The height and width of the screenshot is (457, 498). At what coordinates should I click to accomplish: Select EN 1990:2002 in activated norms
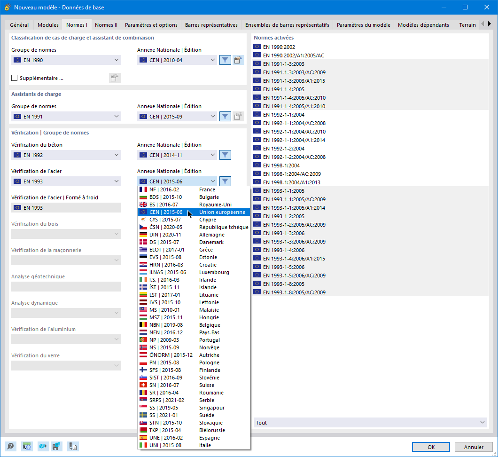coord(371,47)
